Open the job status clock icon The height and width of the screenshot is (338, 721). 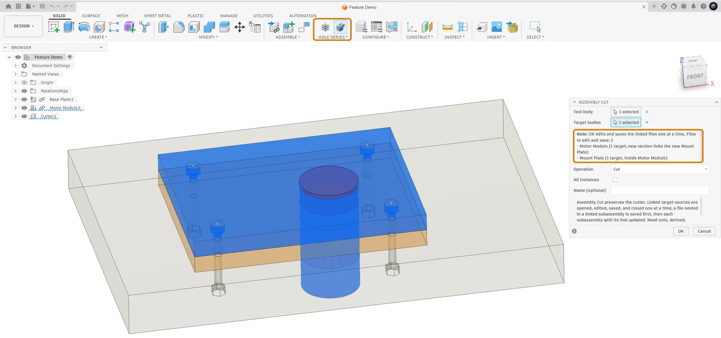(684, 6)
